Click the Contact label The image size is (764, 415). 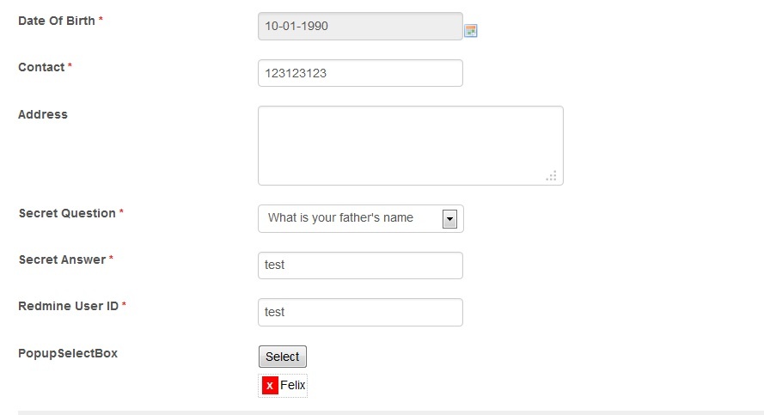point(41,67)
